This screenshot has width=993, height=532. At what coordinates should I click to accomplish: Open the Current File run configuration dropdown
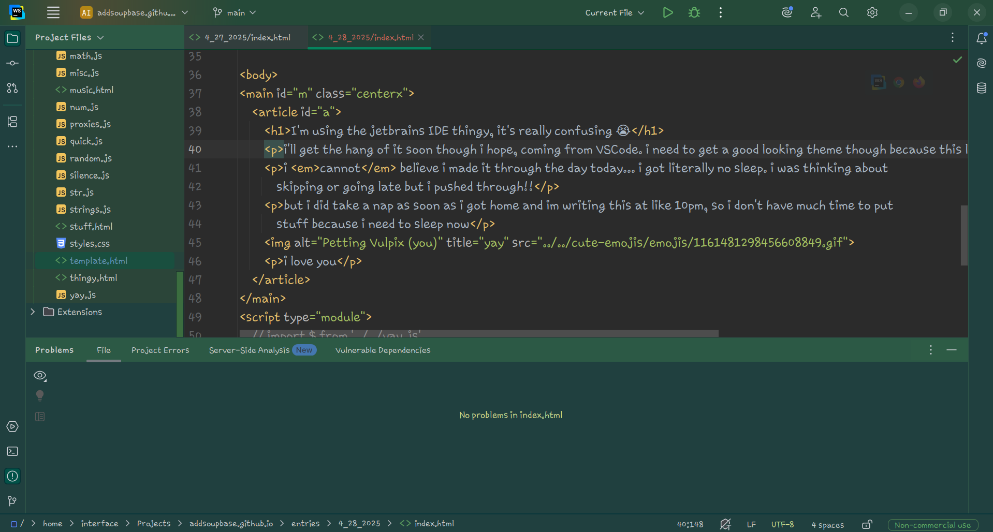(615, 12)
